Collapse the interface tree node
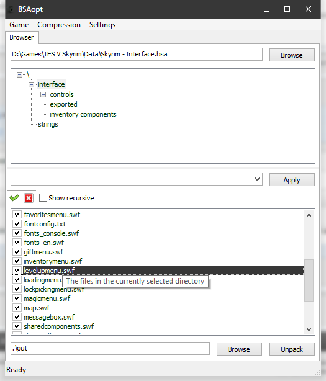 tap(32, 84)
